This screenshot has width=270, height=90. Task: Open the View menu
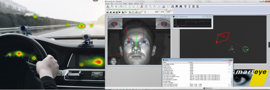112,3
